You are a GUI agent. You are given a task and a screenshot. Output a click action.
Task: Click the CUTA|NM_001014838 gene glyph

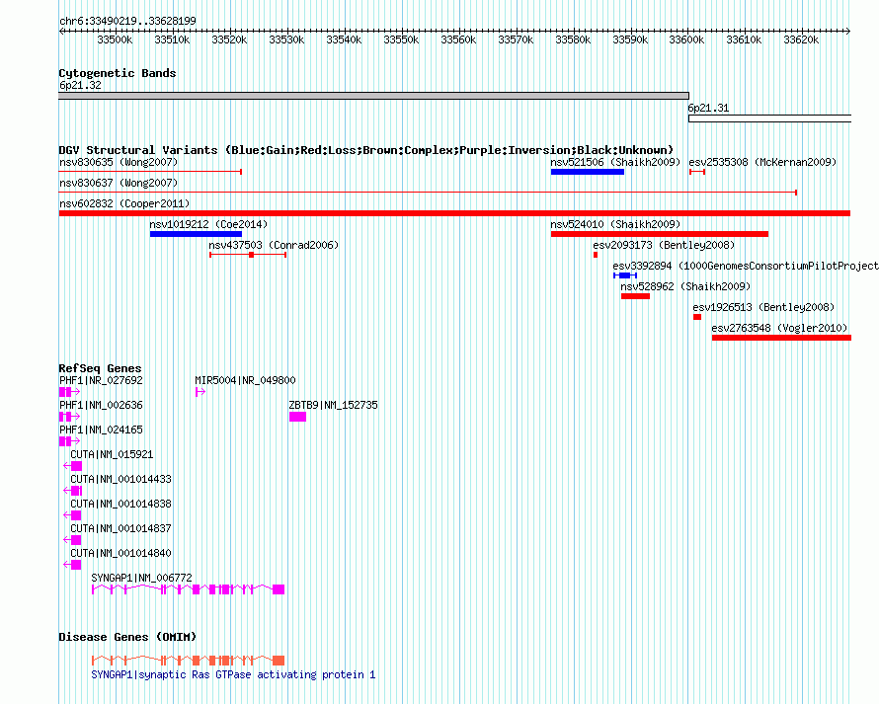(72, 515)
